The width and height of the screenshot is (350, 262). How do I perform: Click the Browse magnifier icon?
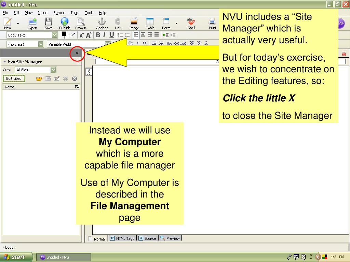pyautogui.click(x=81, y=21)
